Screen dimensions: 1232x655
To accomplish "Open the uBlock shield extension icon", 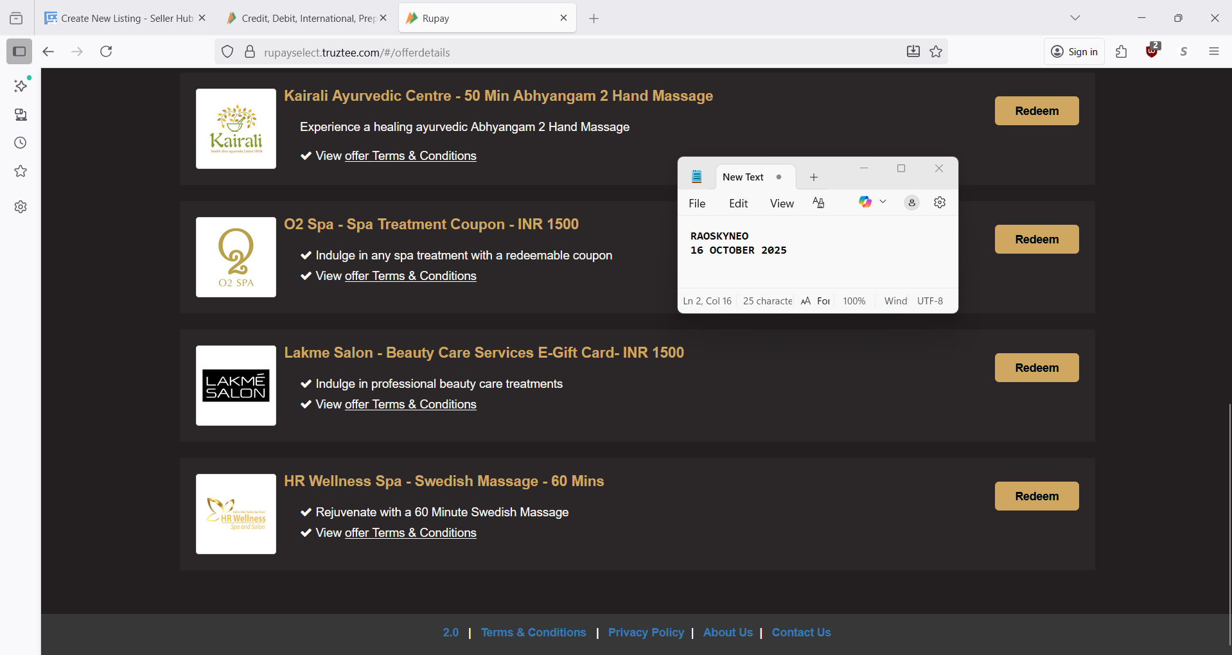I will 1152,51.
